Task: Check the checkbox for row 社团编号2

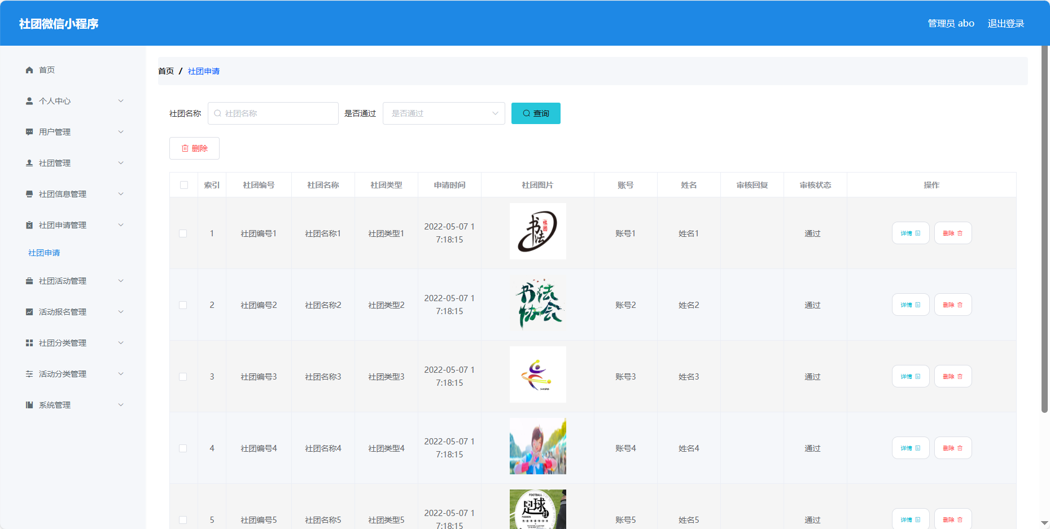Action: click(x=183, y=305)
